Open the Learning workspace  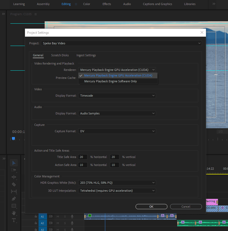point(19,4)
